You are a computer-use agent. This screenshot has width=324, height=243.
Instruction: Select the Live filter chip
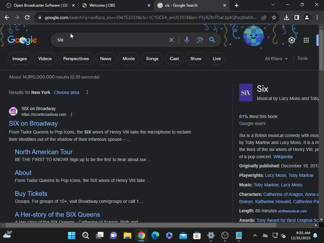217,59
